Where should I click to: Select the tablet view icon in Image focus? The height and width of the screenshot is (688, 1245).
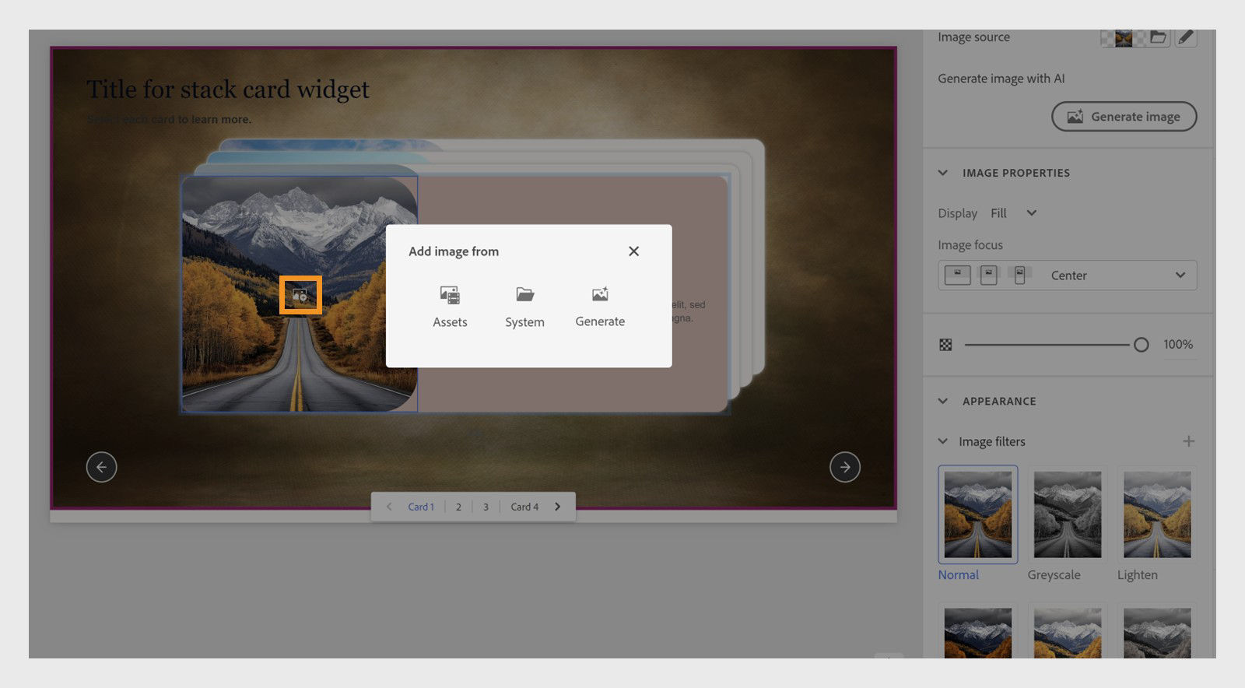(x=988, y=275)
